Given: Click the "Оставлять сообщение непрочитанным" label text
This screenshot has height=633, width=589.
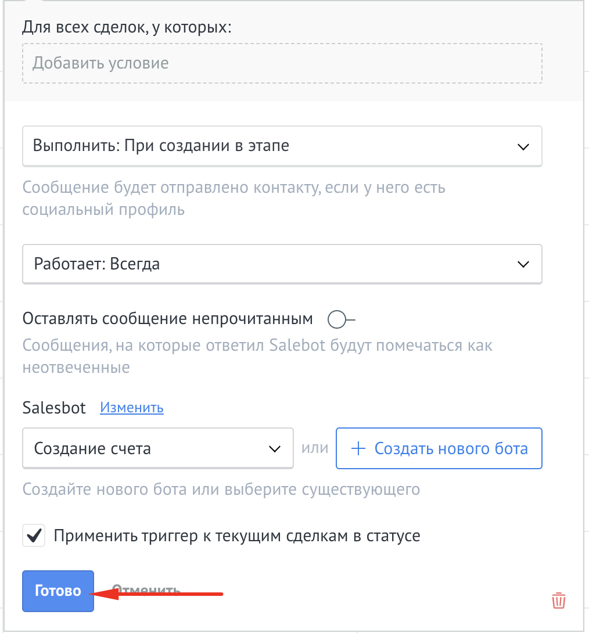Looking at the screenshot, I should (x=167, y=319).
